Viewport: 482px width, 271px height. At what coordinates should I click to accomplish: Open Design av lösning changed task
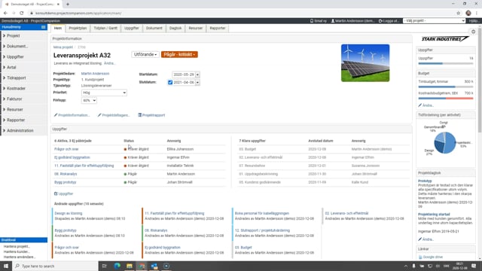[69, 213]
